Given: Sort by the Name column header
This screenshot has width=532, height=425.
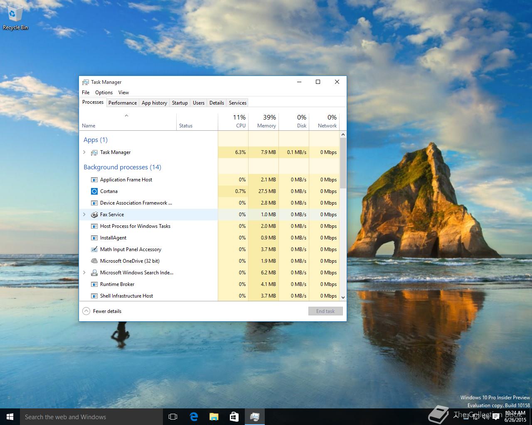Looking at the screenshot, I should click(x=128, y=121).
